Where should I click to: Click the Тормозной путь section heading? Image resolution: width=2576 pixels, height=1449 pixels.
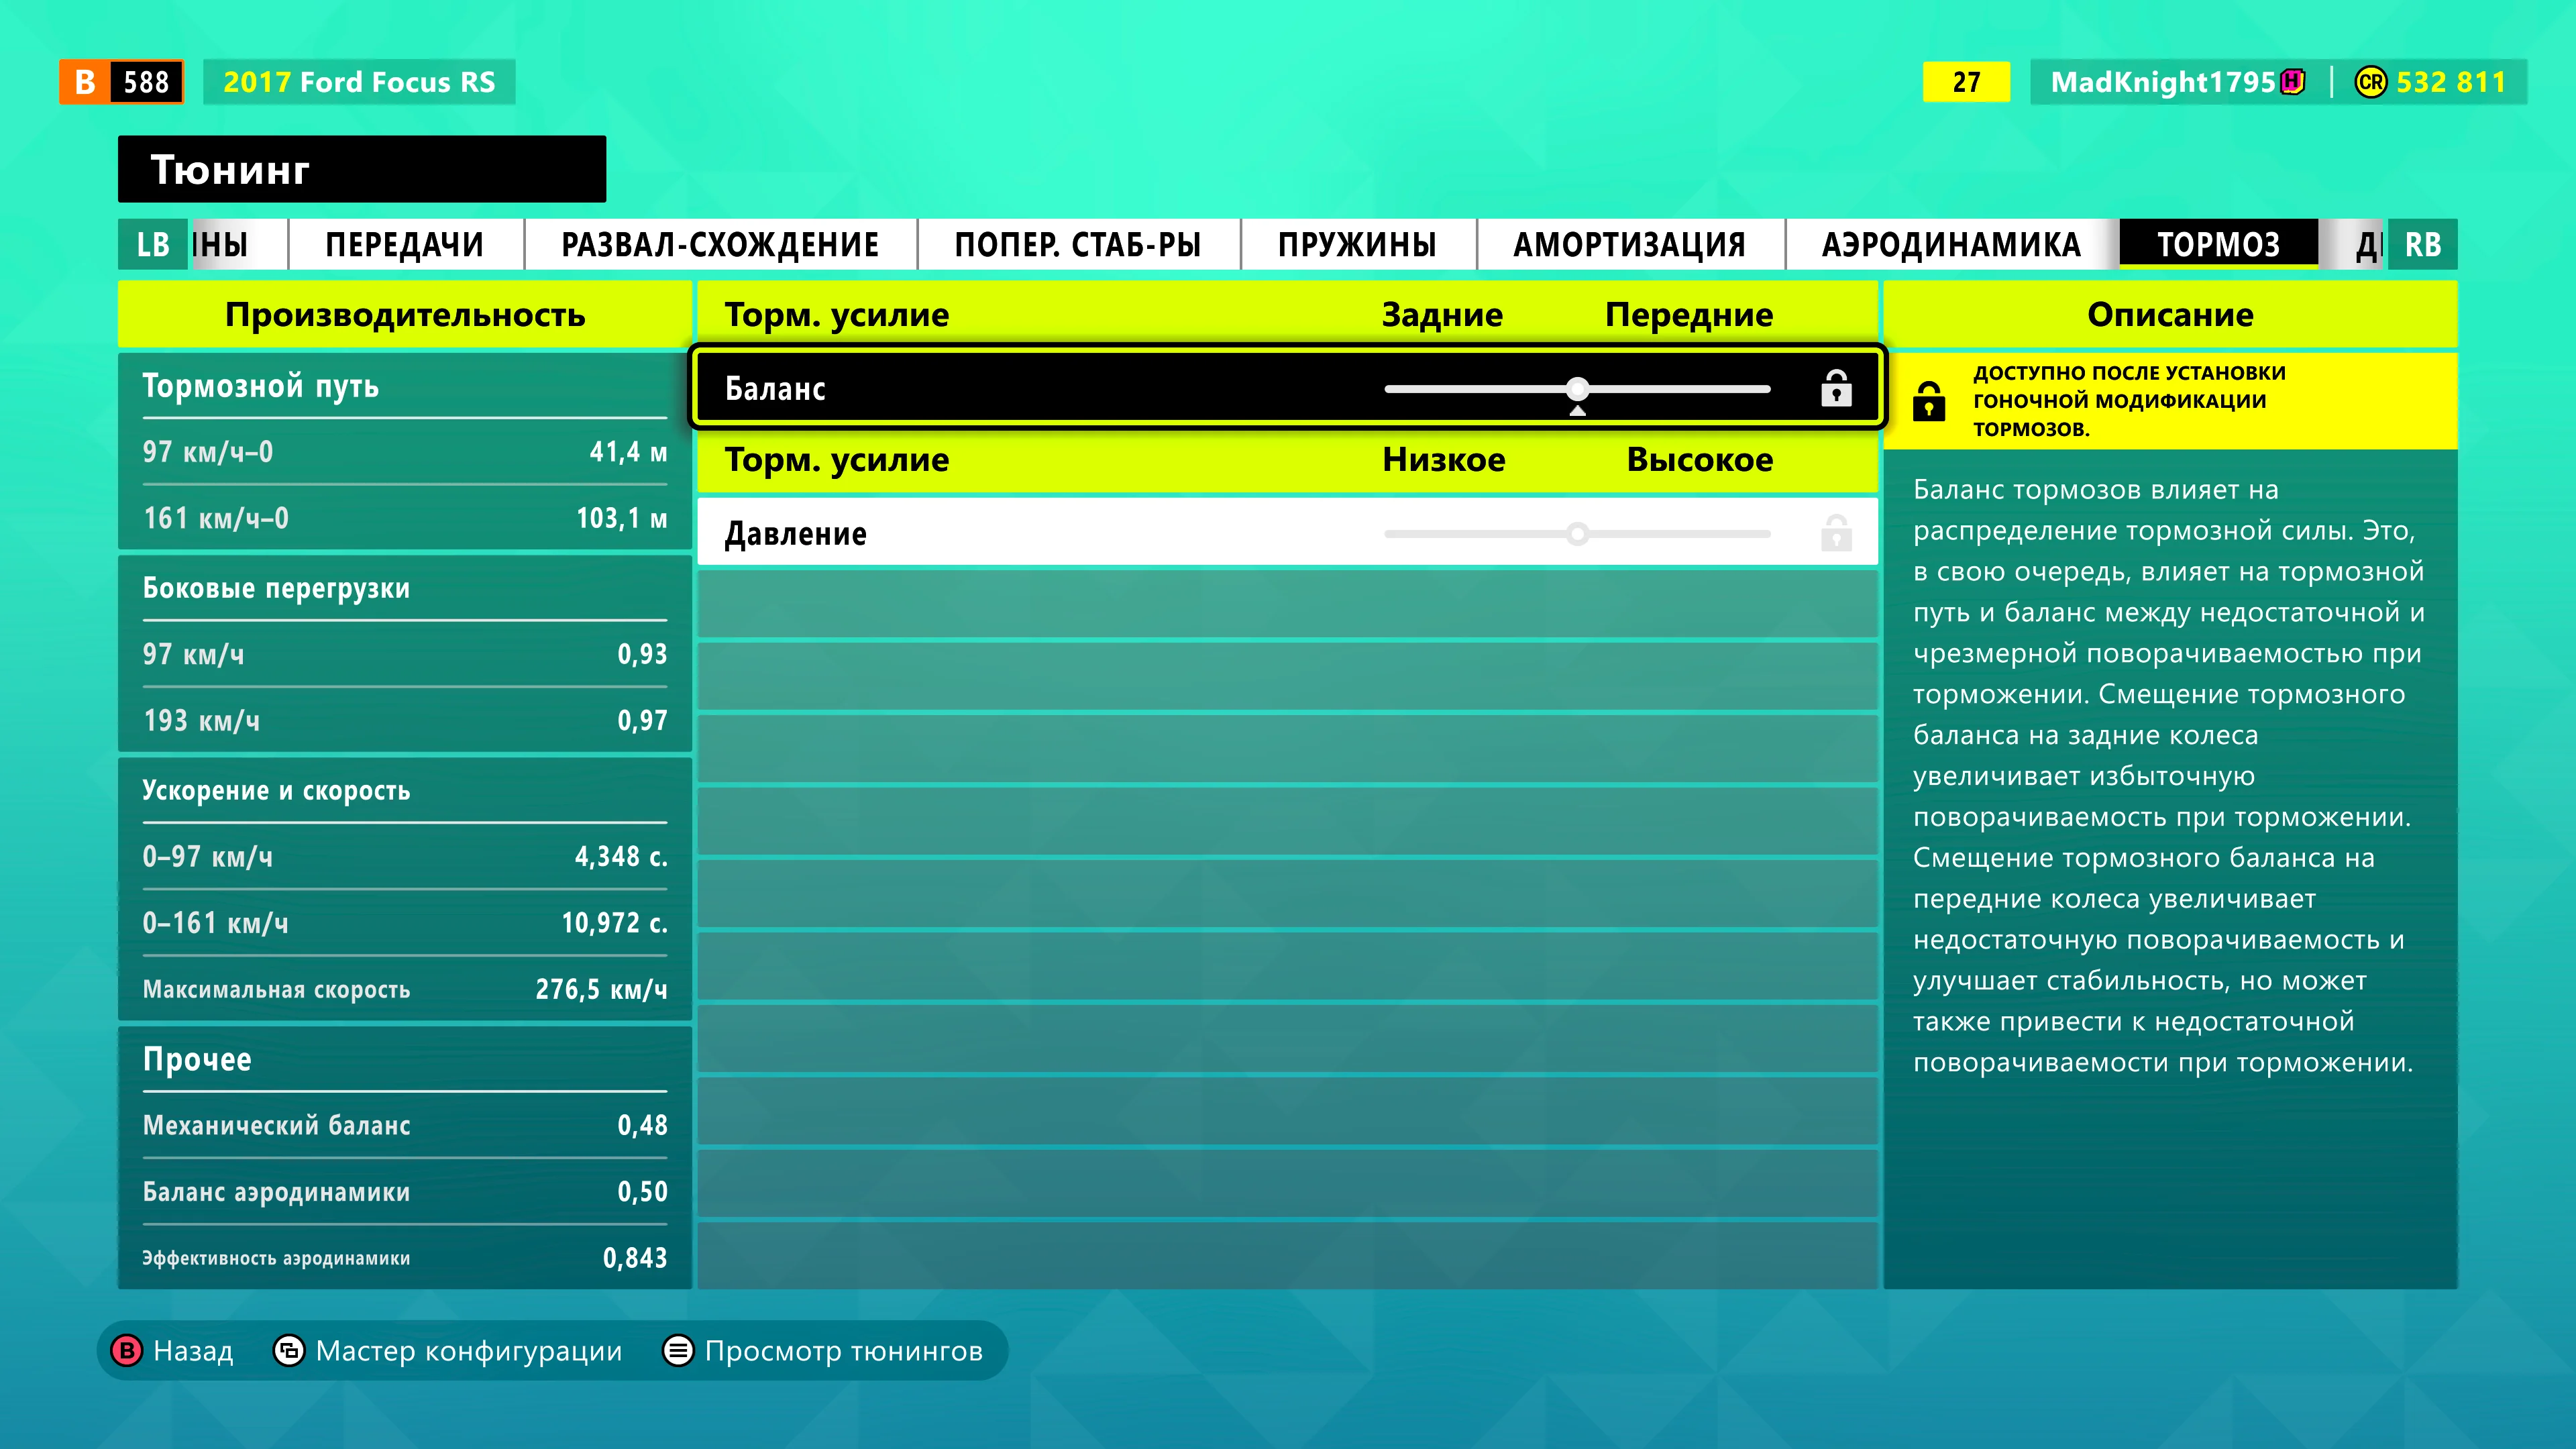click(x=261, y=386)
